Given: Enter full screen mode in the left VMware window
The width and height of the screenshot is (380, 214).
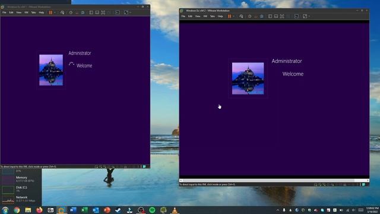Looking at the screenshot, I should click(x=103, y=12).
